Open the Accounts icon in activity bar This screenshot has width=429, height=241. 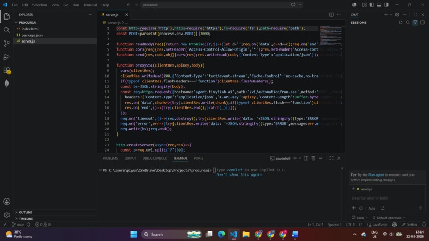(6, 202)
